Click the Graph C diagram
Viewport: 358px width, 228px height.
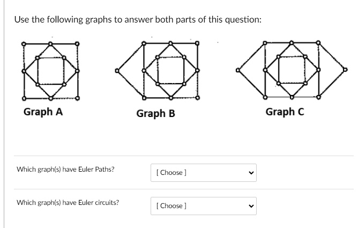point(292,70)
